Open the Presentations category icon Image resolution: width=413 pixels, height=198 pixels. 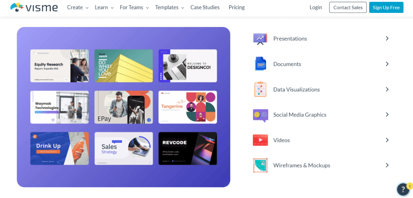(x=260, y=39)
